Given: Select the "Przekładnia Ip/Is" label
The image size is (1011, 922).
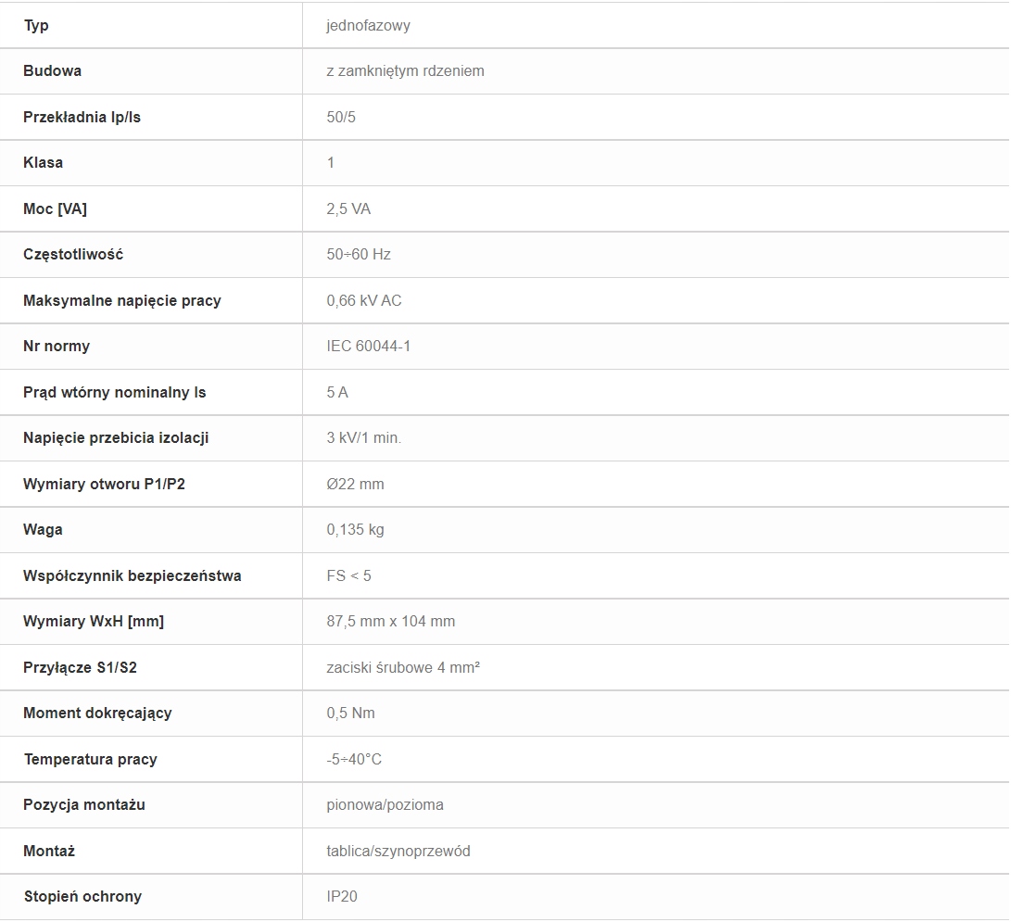Looking at the screenshot, I should (x=82, y=117).
